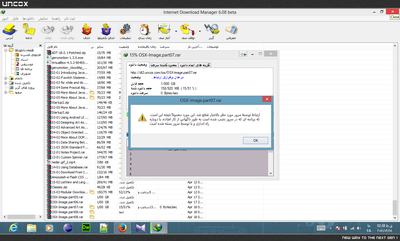
Task: Open File Explorer from the taskbar
Action: (31, 228)
